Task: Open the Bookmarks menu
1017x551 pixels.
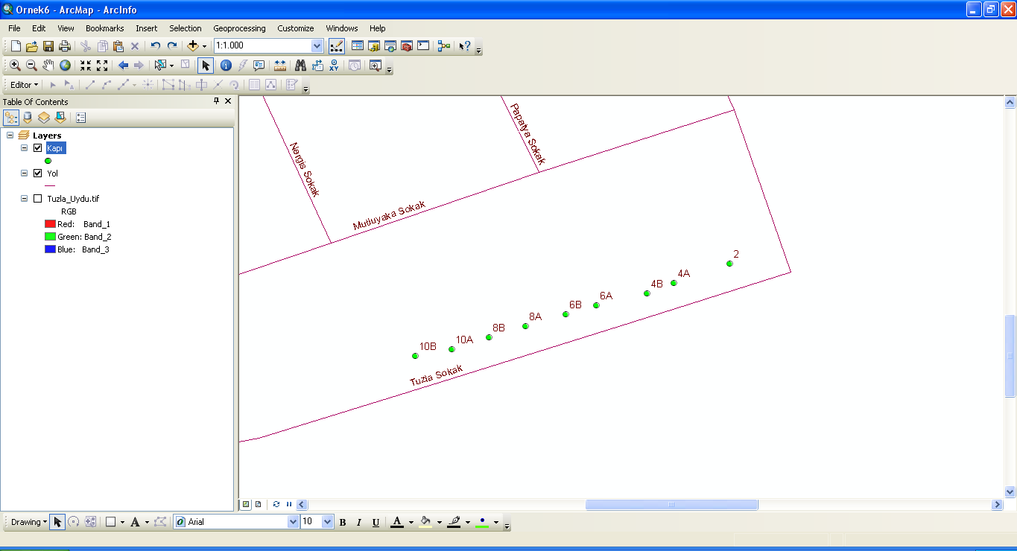Action: pyautogui.click(x=104, y=28)
